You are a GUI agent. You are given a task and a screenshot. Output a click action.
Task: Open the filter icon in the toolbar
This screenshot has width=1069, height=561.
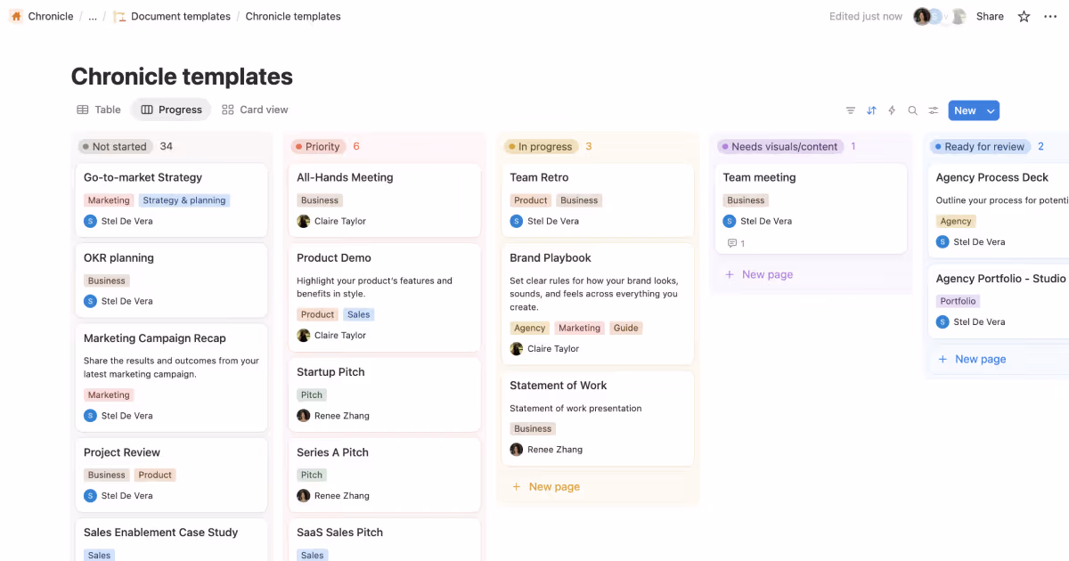coord(850,110)
